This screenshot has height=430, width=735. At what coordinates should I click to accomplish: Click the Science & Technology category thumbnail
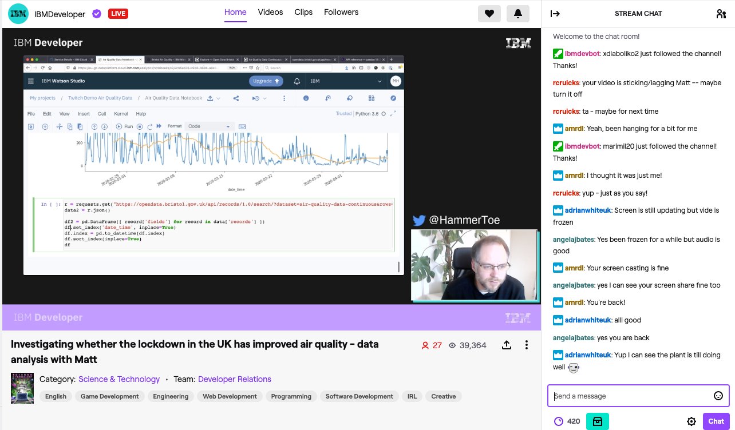(22, 388)
